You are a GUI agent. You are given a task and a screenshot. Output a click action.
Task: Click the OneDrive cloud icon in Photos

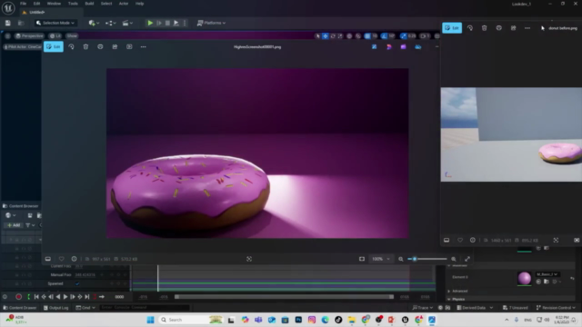(x=418, y=46)
